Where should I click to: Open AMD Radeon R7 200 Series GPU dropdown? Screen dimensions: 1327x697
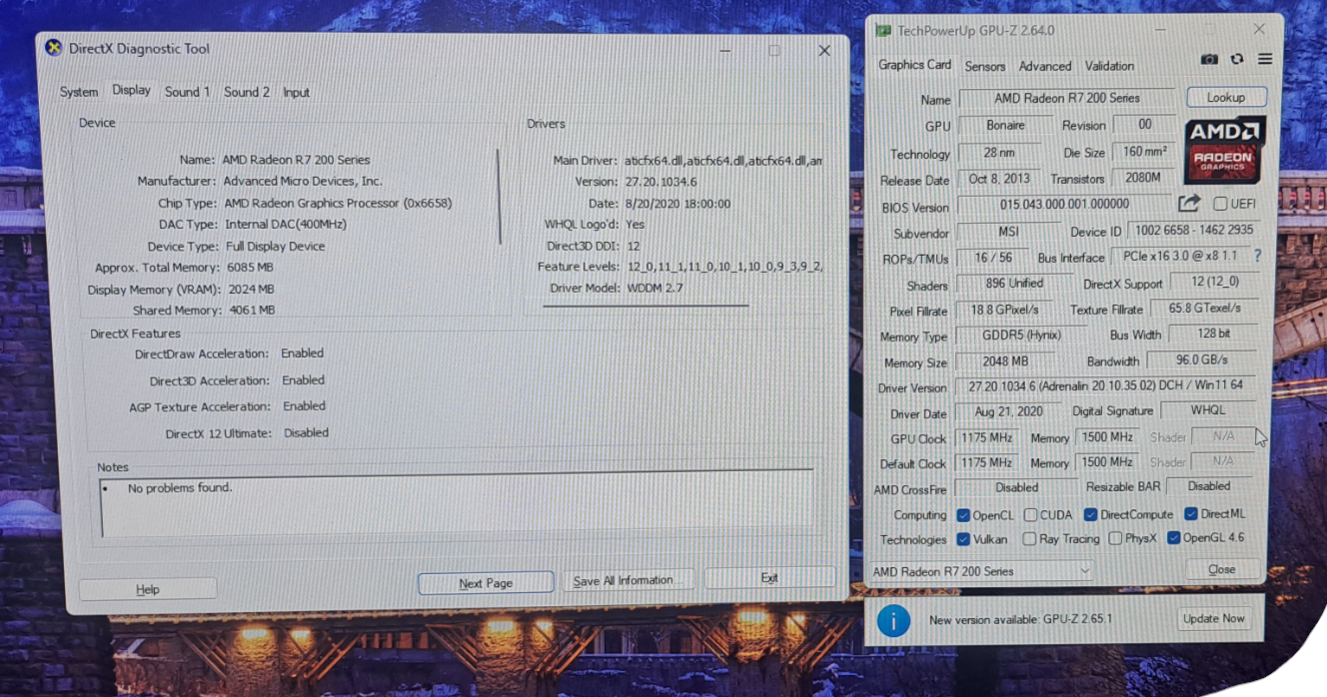pyautogui.click(x=980, y=571)
